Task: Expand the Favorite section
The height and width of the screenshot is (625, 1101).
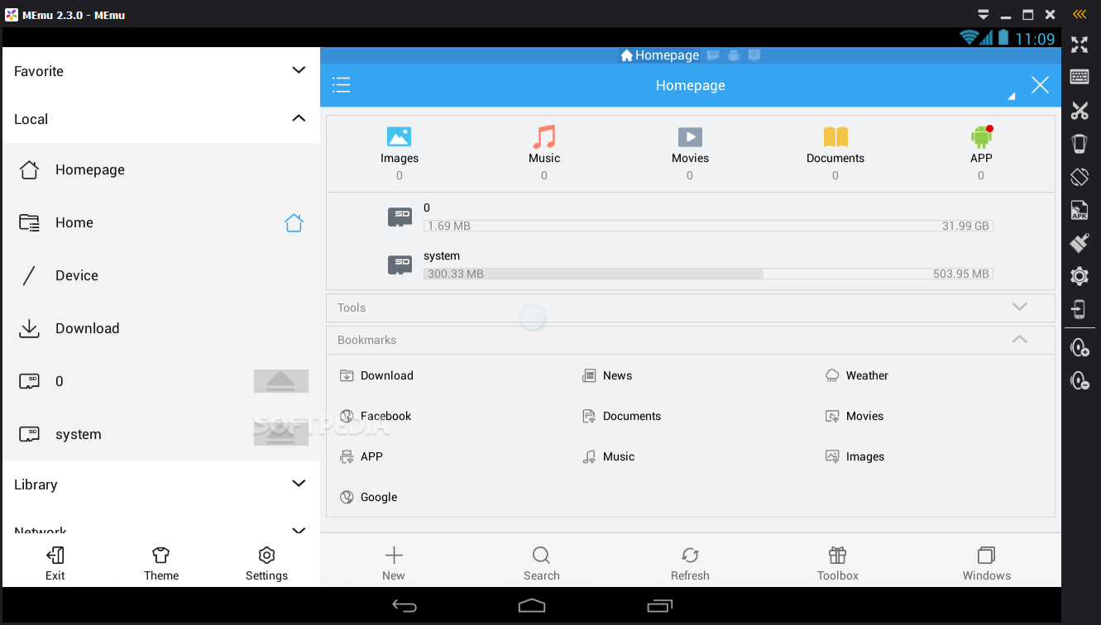Action: (x=161, y=71)
